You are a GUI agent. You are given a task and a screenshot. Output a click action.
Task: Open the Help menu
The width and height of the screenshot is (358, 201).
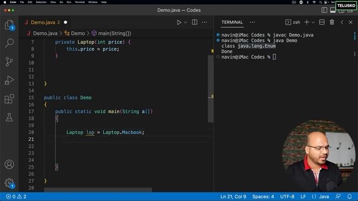[x=103, y=2]
